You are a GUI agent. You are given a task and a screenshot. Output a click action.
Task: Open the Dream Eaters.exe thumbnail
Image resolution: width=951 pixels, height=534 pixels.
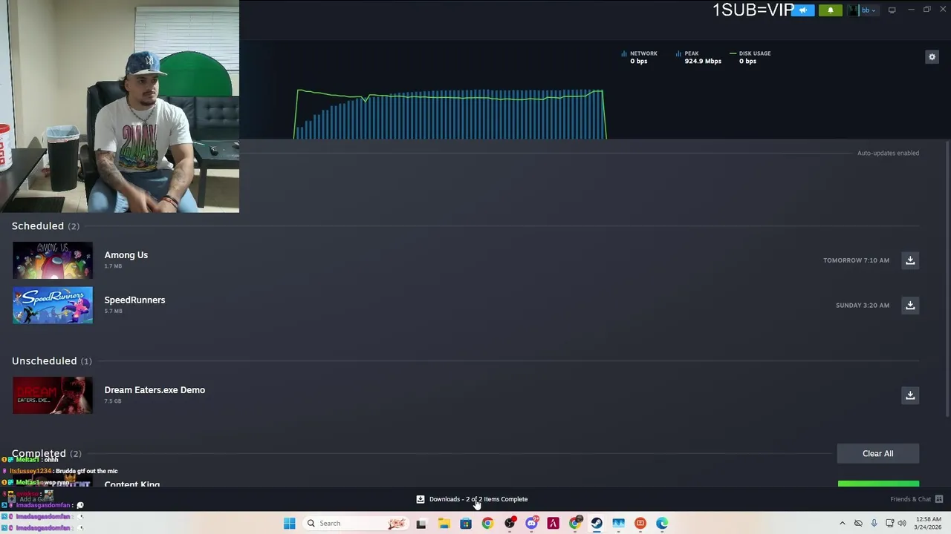53,395
